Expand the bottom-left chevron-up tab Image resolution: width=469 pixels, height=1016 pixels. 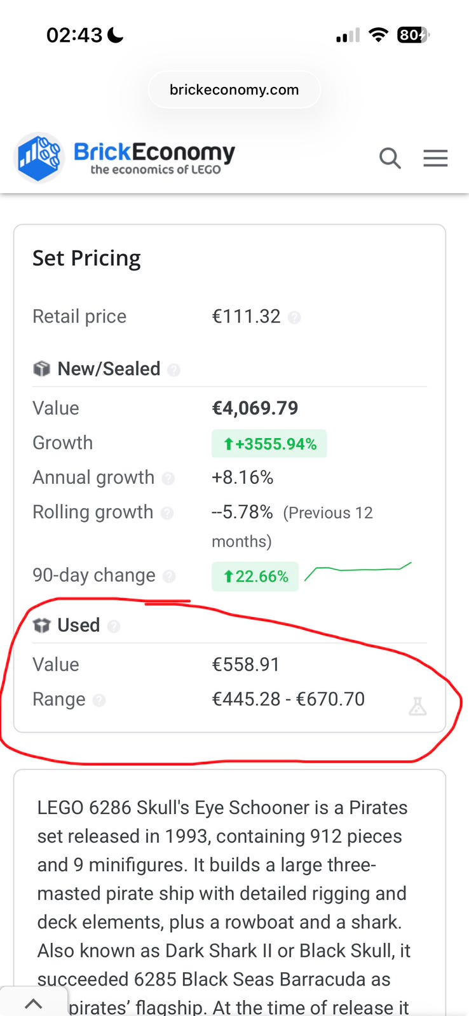point(33,1003)
